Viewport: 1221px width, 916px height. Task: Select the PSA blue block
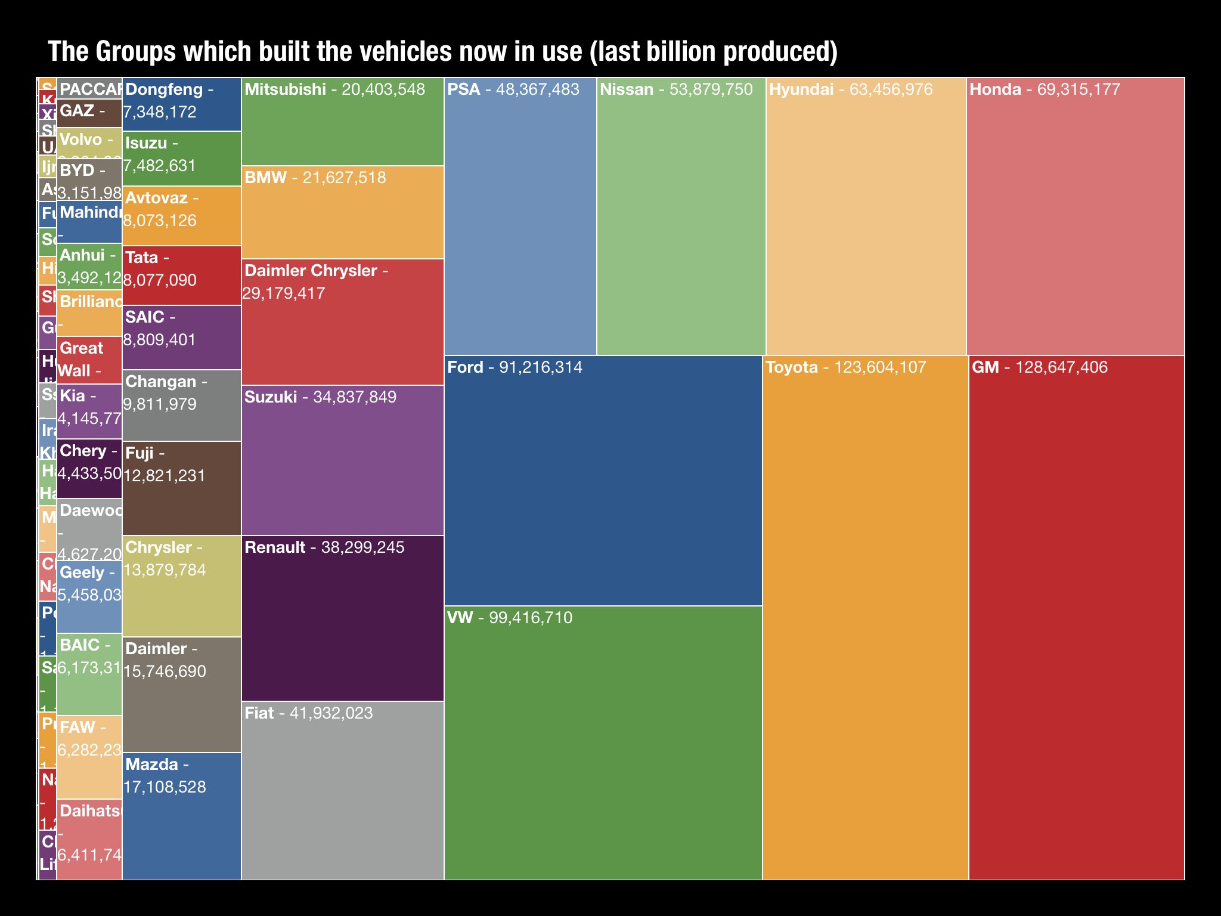point(520,216)
